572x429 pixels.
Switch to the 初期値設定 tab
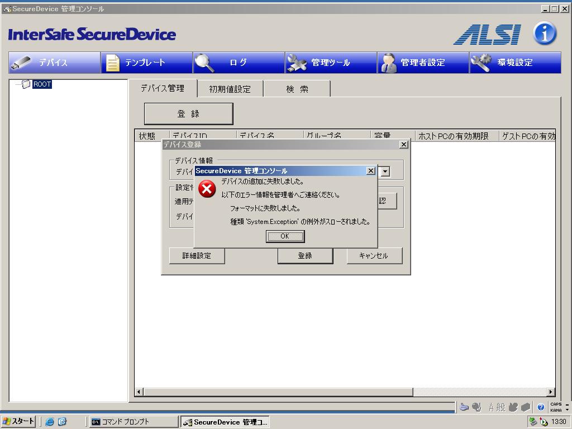pyautogui.click(x=230, y=89)
